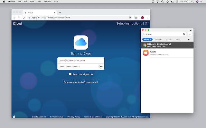Open Chrome three-dot menu
The image size is (206, 128).
click(x=147, y=18)
